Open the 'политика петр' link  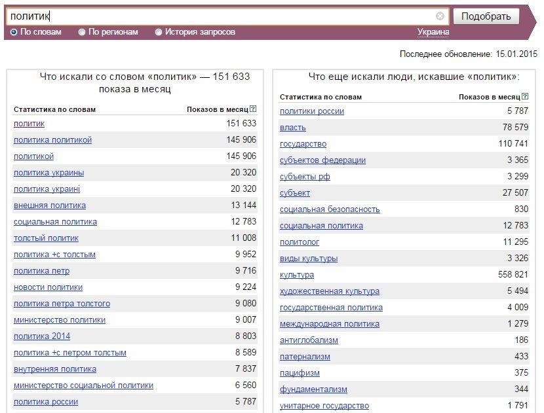pos(42,271)
